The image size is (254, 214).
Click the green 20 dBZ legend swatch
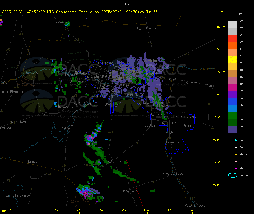coord(233,115)
